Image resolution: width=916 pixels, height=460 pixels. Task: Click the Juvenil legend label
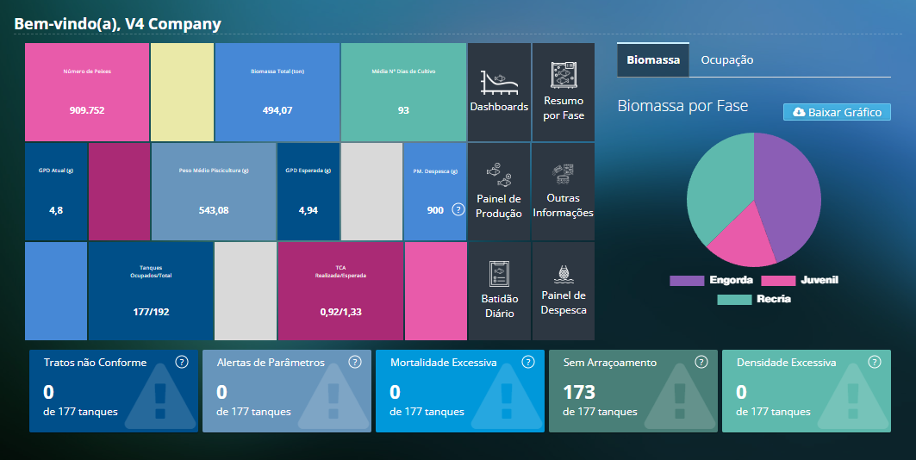coord(819,280)
